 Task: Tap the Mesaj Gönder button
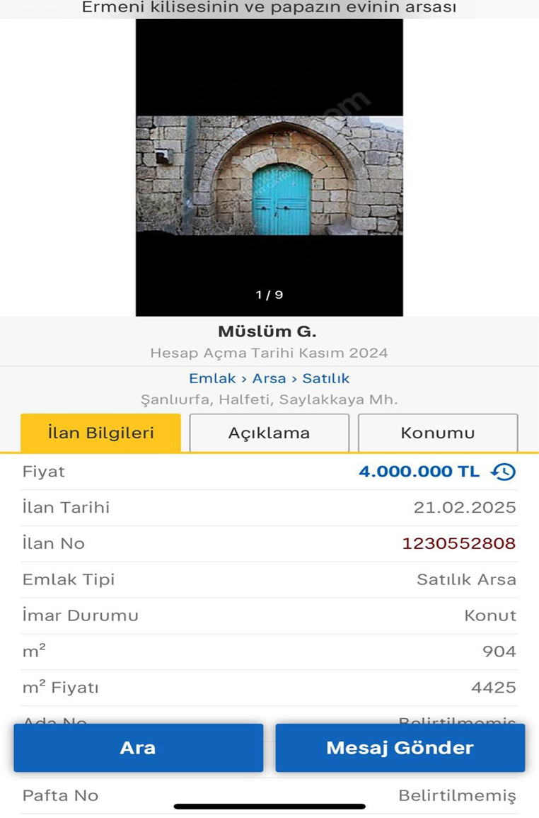point(400,748)
